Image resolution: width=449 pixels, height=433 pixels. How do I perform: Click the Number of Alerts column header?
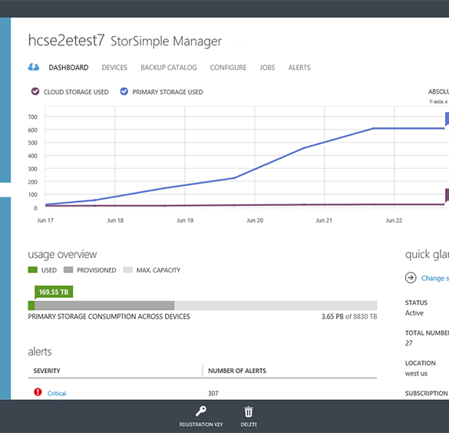(237, 371)
